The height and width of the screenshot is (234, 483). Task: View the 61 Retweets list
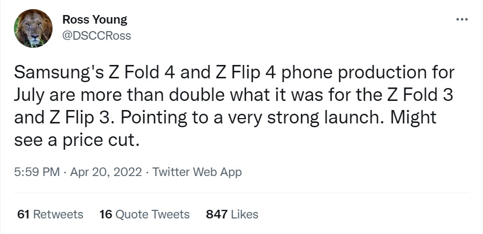click(50, 214)
